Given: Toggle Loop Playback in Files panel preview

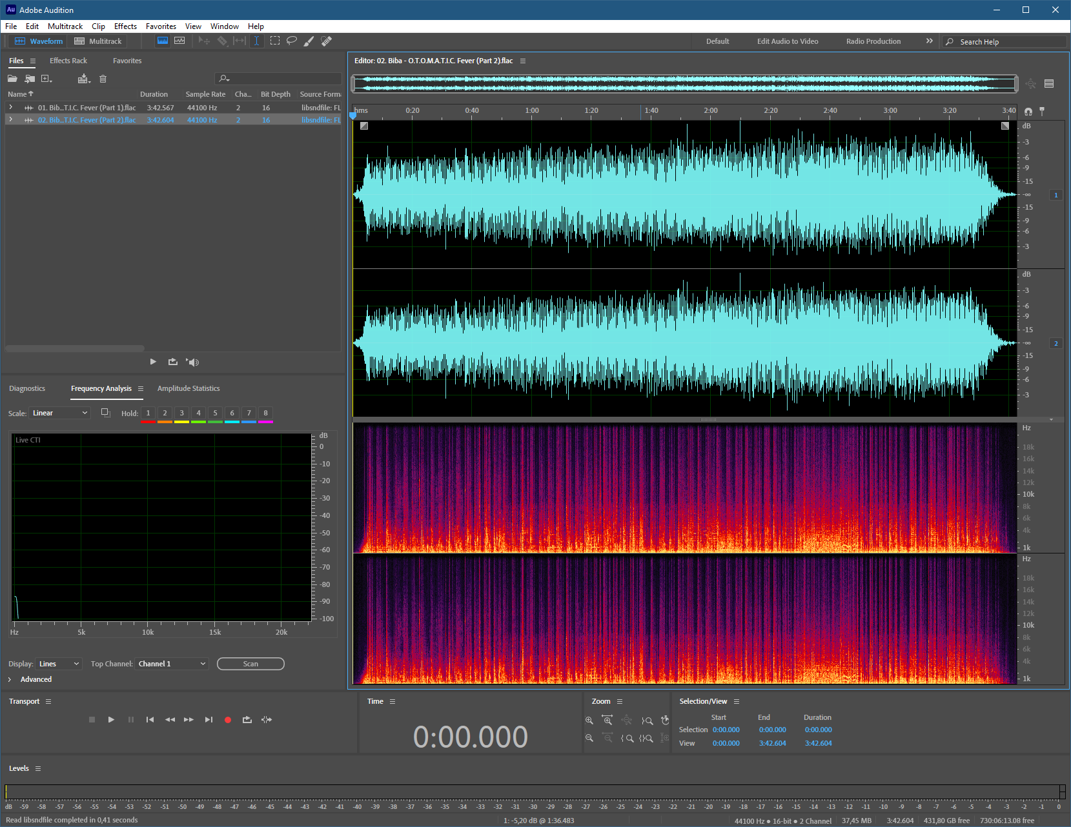Looking at the screenshot, I should pyautogui.click(x=172, y=362).
